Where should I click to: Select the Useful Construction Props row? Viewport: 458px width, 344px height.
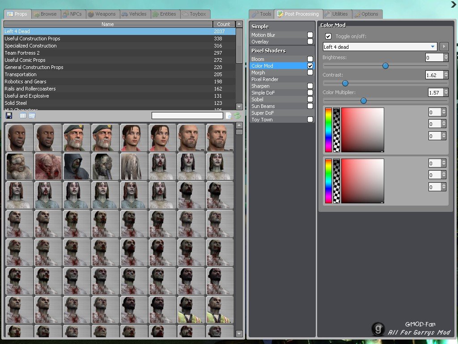coord(120,39)
